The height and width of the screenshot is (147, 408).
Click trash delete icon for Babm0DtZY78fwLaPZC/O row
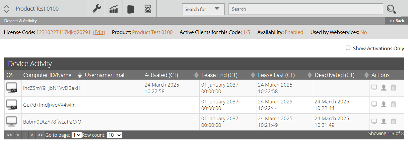[x=393, y=121]
